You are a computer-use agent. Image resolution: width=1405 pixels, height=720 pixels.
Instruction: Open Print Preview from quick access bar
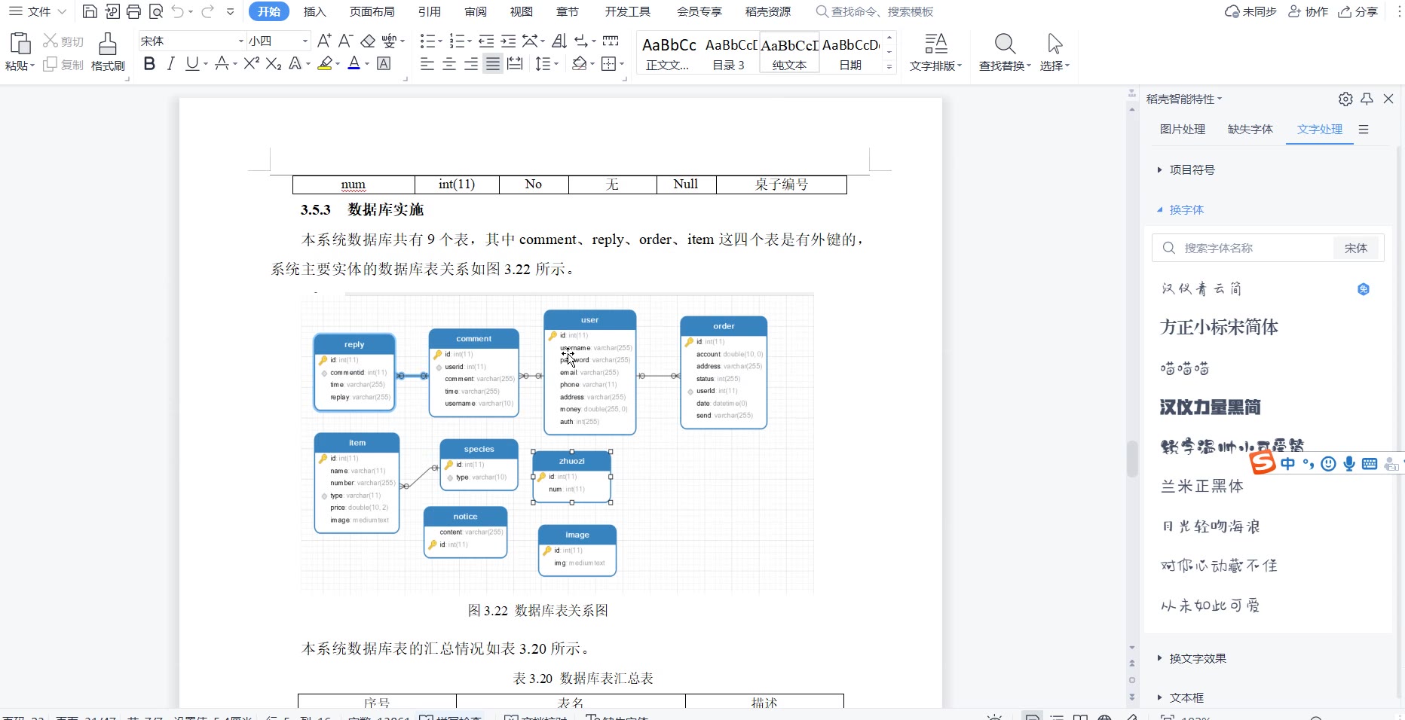click(x=156, y=11)
